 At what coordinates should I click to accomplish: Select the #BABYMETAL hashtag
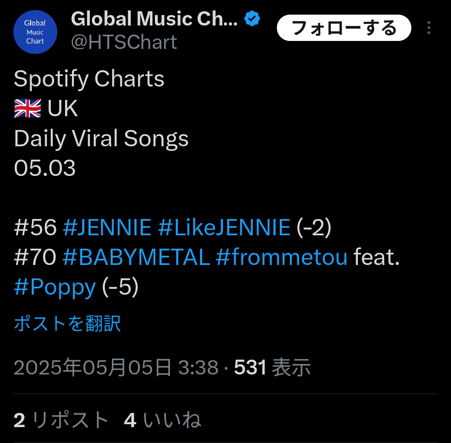[x=136, y=257]
